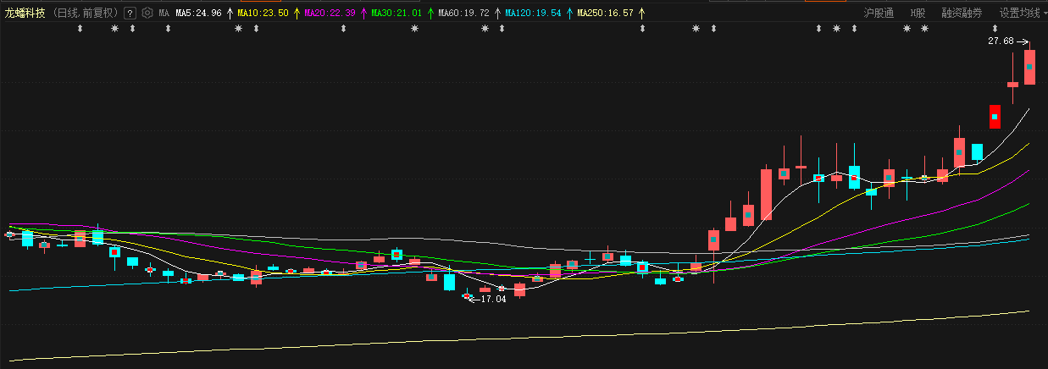Click the MA20:22.39 value
The height and width of the screenshot is (369, 1048).
click(x=330, y=13)
